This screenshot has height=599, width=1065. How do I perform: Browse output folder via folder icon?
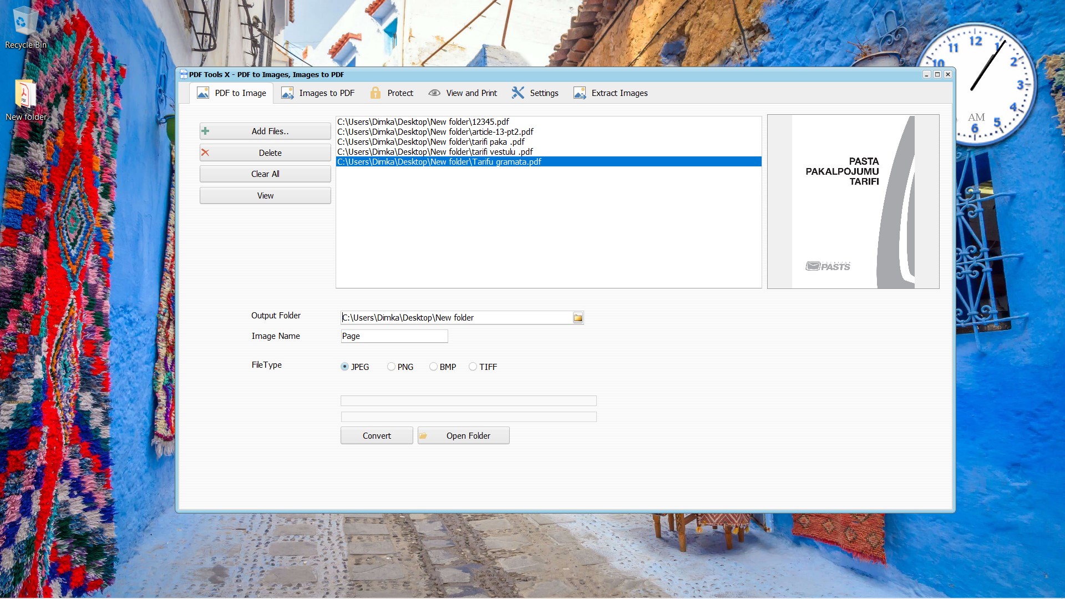pos(577,318)
